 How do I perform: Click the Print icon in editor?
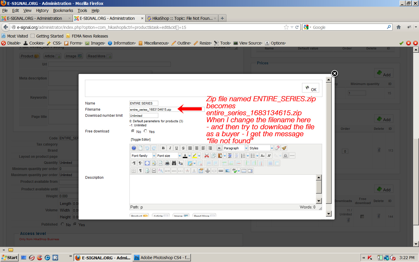pos(167,163)
